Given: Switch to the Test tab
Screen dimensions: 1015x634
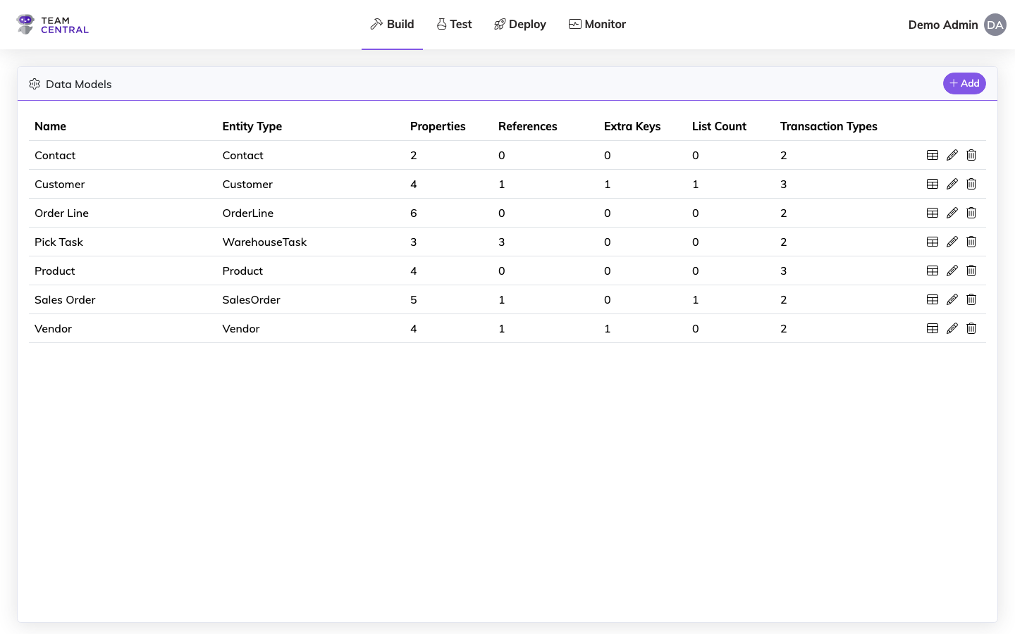Looking at the screenshot, I should point(454,25).
